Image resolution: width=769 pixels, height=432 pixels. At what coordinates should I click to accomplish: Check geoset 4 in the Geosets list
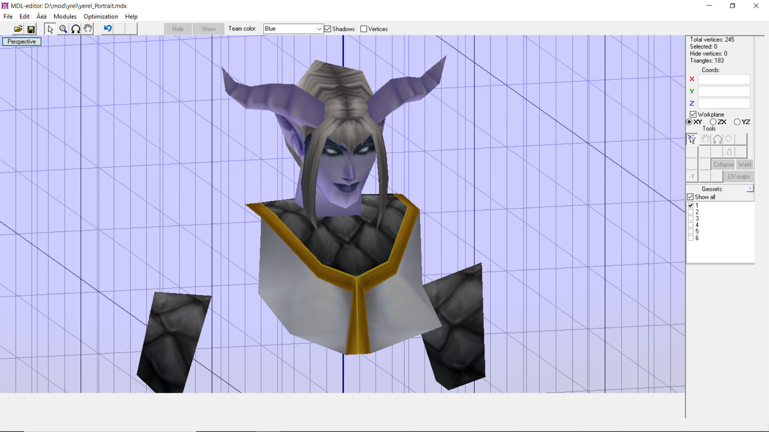pyautogui.click(x=690, y=225)
